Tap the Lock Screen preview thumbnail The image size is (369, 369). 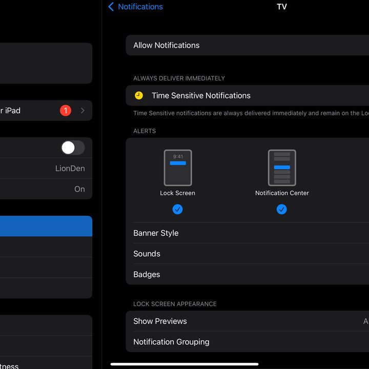point(178,168)
